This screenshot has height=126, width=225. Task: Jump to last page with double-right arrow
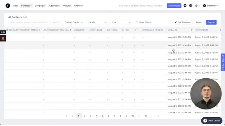coord(158,116)
